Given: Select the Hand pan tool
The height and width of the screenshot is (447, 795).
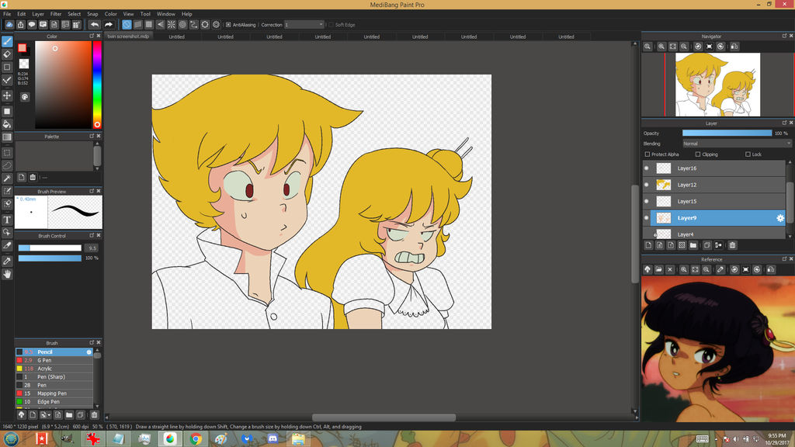Looking at the screenshot, I should click(x=7, y=274).
